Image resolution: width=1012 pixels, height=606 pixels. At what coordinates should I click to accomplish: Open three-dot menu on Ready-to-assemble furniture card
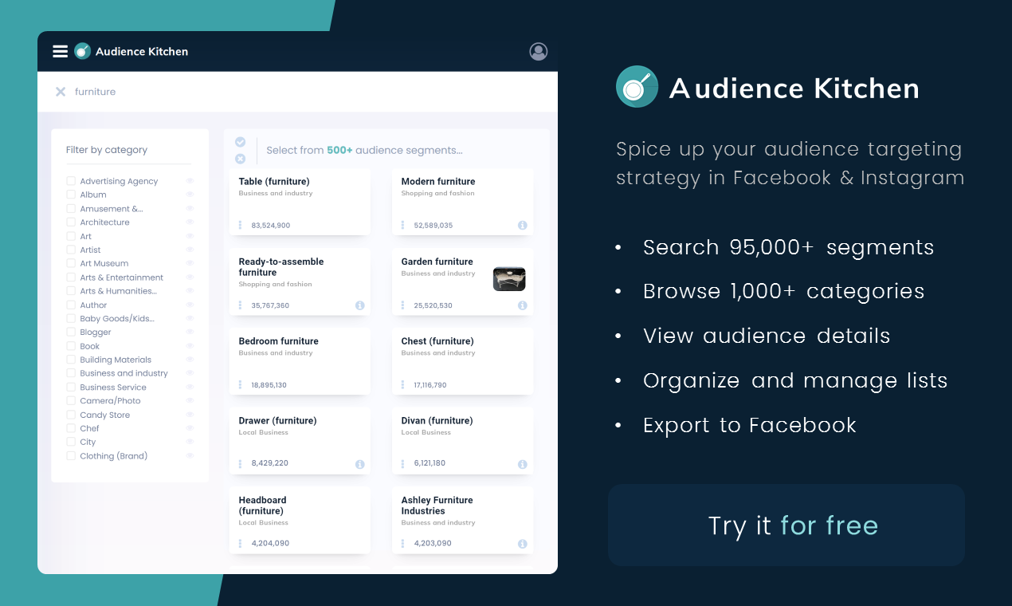pos(240,305)
